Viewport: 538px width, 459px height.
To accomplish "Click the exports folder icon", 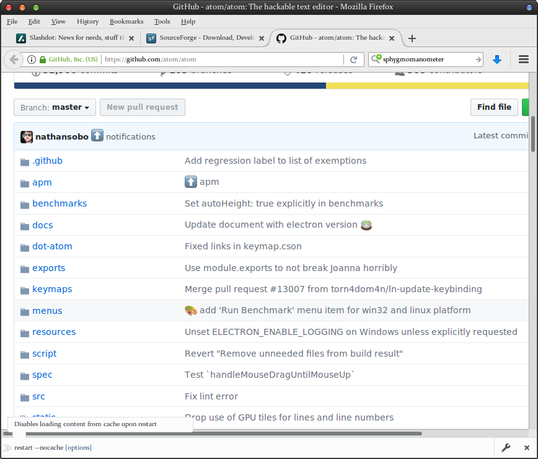I will 24,269.
